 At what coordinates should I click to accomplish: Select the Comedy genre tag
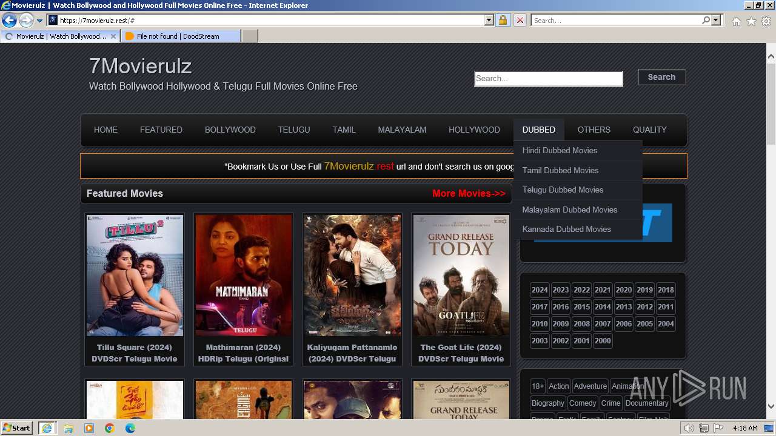click(583, 403)
